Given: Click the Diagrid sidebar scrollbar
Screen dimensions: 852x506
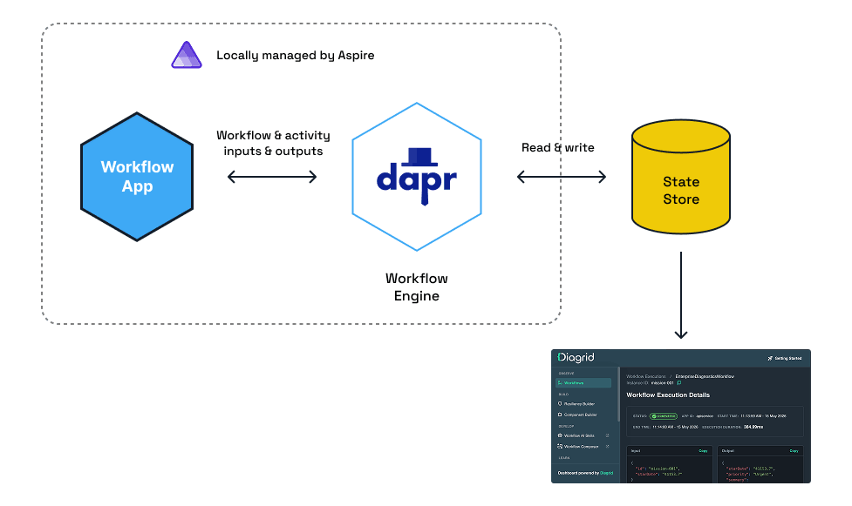Looking at the screenshot, I should pos(618,395).
